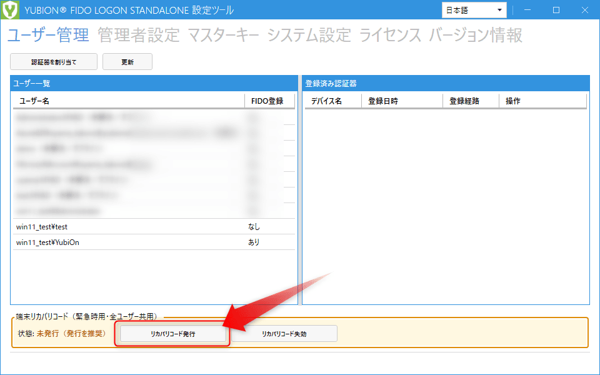Open the 日本語 language dropdown
The height and width of the screenshot is (375, 600).
(x=474, y=11)
